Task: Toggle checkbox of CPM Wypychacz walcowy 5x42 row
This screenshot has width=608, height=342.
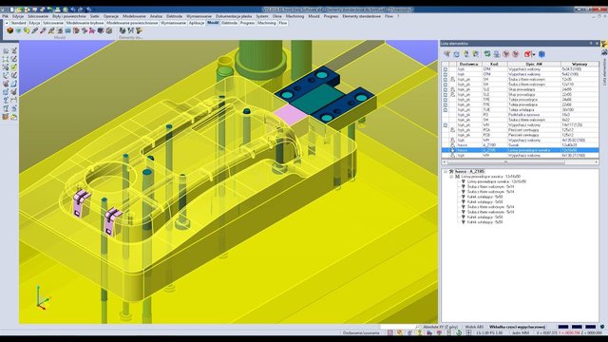Action: point(446,74)
